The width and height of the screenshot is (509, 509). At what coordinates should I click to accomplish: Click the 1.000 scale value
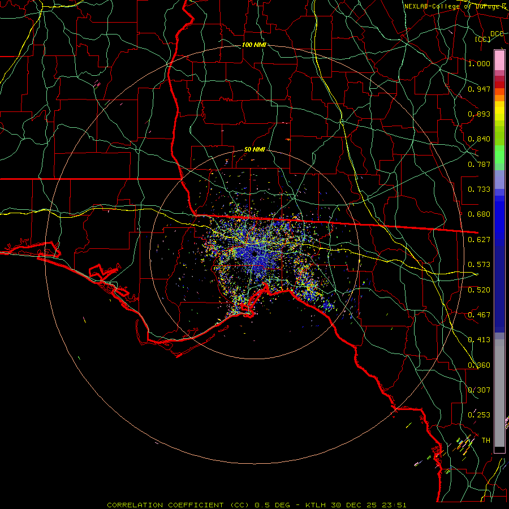[479, 63]
